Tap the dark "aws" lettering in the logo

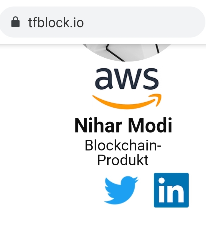point(127,79)
